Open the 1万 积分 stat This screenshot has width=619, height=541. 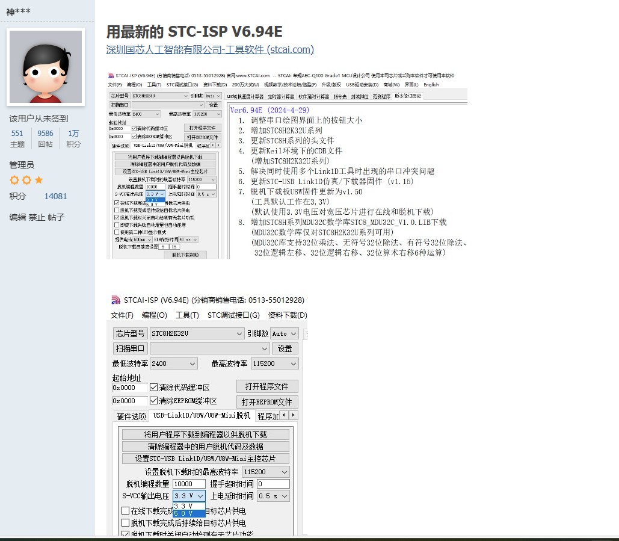(x=73, y=138)
